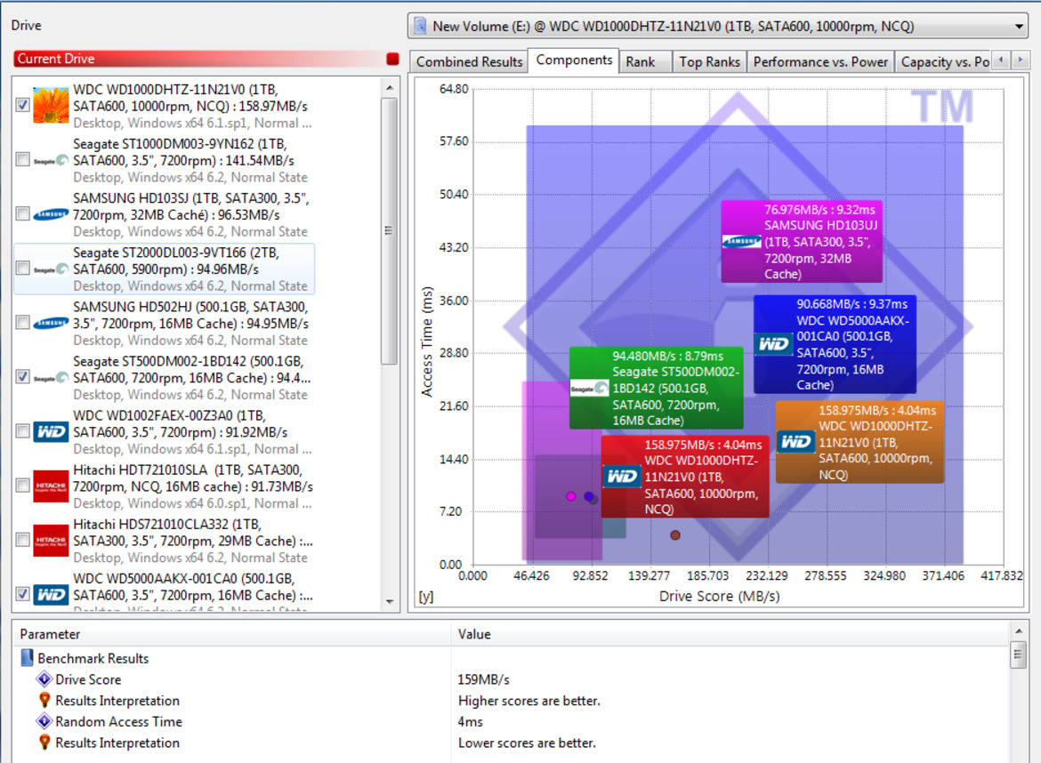Click the sunflower icon of the WDC WD1000DHTZ list entry
The height and width of the screenshot is (763, 1041).
51,106
